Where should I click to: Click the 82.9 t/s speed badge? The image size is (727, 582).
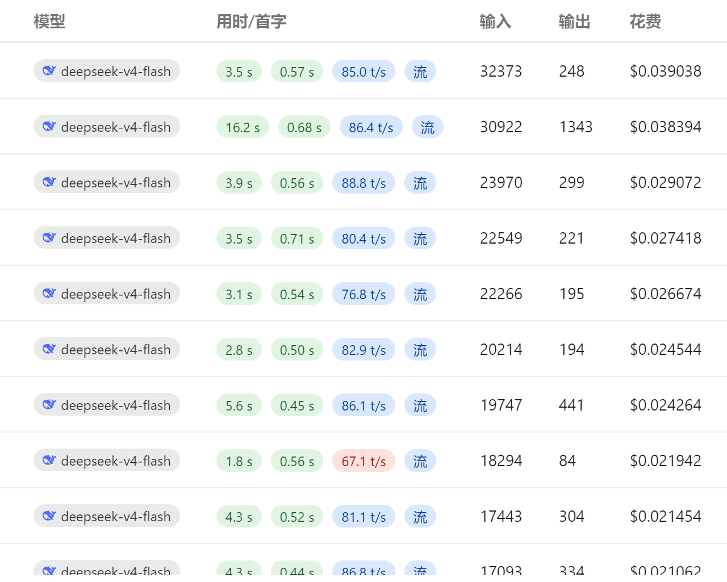tap(363, 350)
